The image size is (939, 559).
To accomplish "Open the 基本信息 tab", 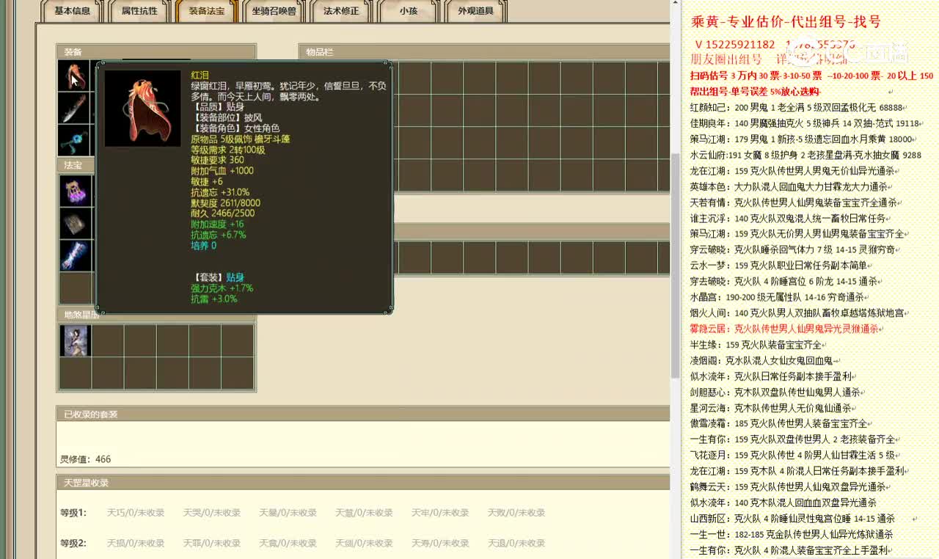I will point(73,11).
